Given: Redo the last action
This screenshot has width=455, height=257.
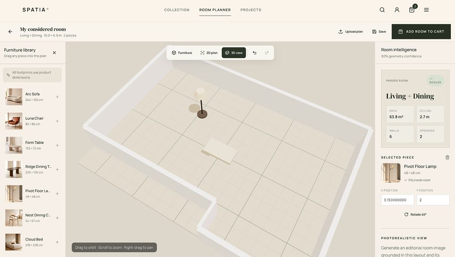Looking at the screenshot, I should (267, 53).
